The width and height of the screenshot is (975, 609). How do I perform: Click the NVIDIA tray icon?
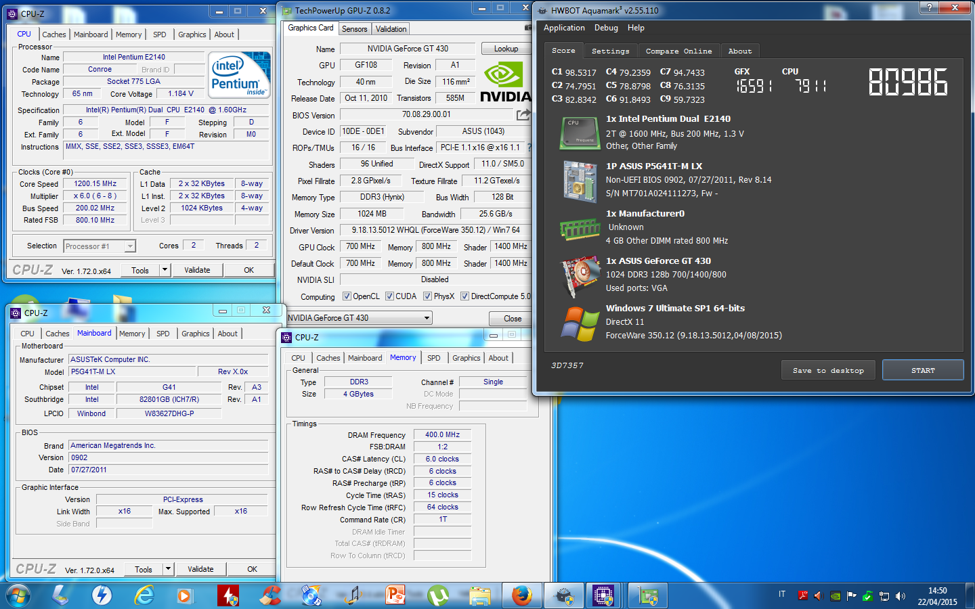(836, 596)
